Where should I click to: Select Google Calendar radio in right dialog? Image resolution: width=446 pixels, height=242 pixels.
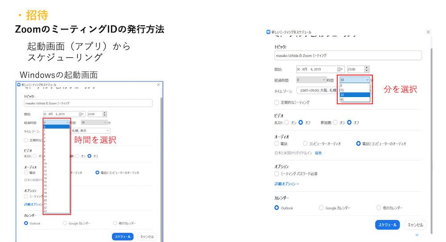click(x=321, y=208)
